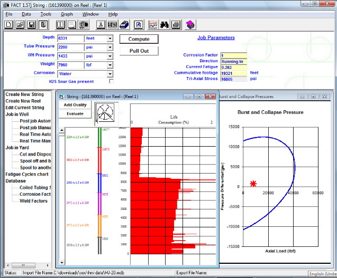Follow the Job Parameters link
337x278 pixels.
point(216,38)
